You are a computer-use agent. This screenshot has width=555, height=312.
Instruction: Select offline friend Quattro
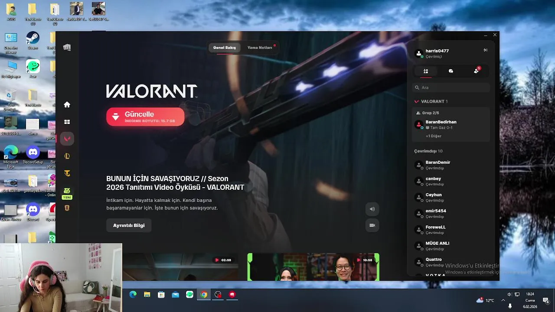(x=451, y=262)
